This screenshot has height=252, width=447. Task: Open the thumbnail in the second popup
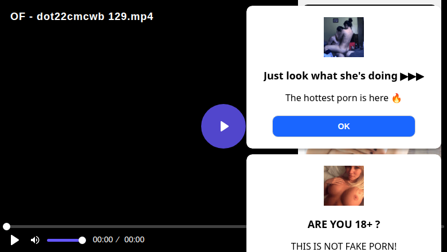(x=343, y=186)
